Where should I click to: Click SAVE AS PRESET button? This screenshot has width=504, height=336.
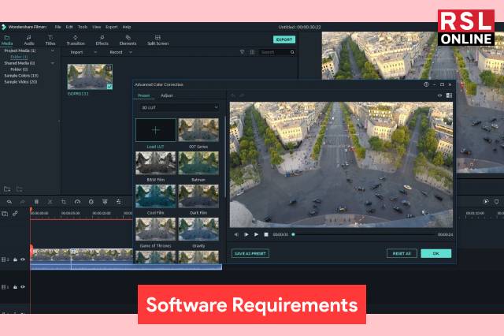(x=250, y=254)
